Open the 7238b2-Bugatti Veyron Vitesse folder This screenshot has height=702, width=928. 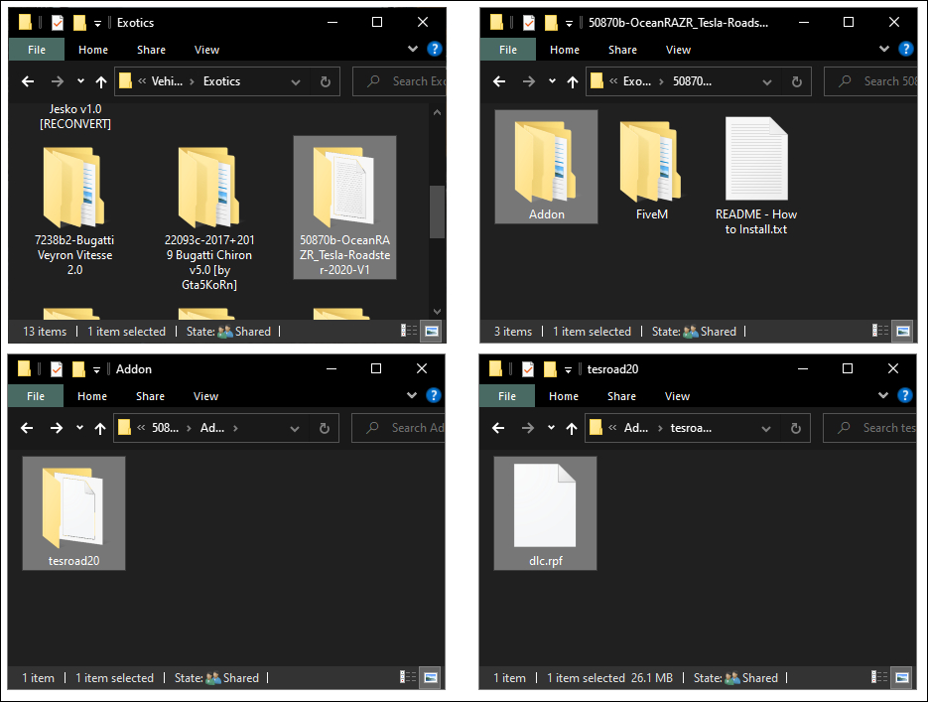click(x=74, y=211)
